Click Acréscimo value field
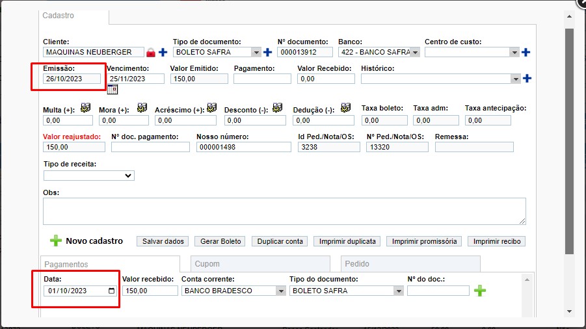Viewport: 586px width, 329px height. pos(186,120)
